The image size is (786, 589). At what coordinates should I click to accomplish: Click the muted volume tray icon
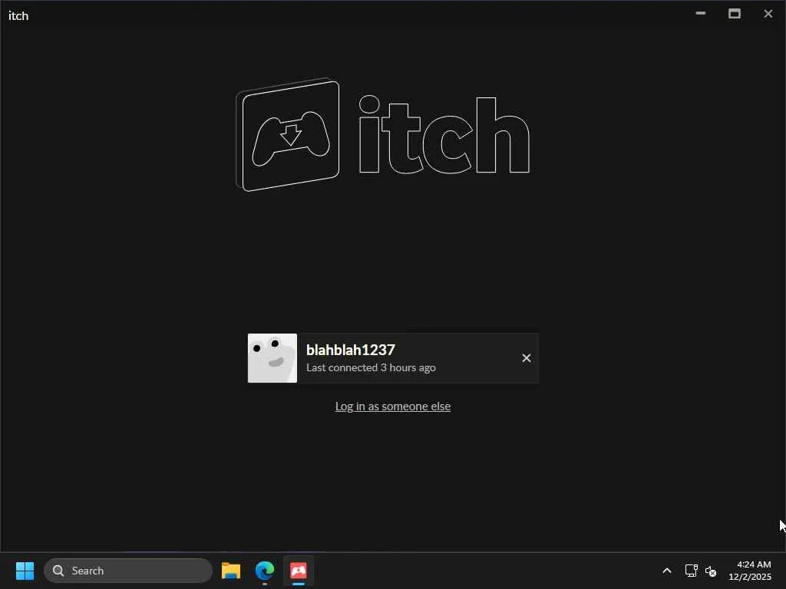711,571
